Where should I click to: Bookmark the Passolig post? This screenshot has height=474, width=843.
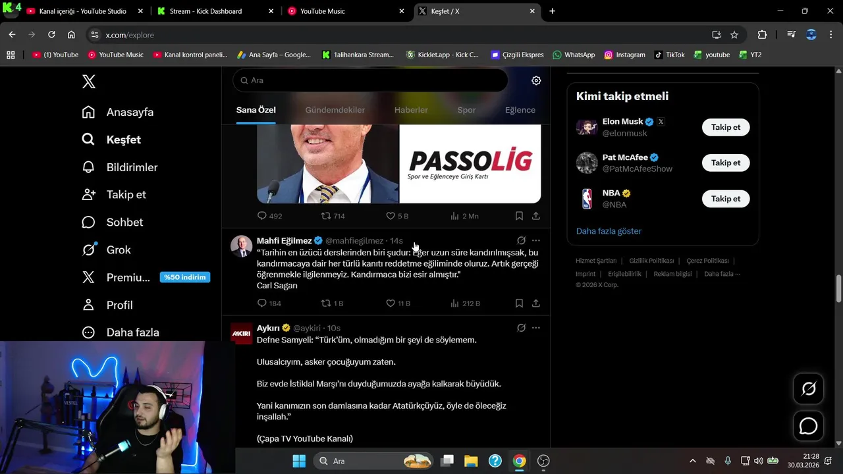click(519, 216)
